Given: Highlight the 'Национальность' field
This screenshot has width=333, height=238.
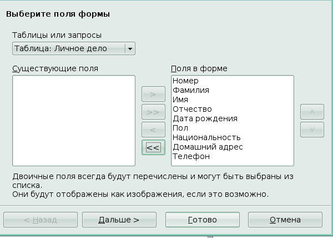Looking at the screenshot, I should tap(206, 137).
